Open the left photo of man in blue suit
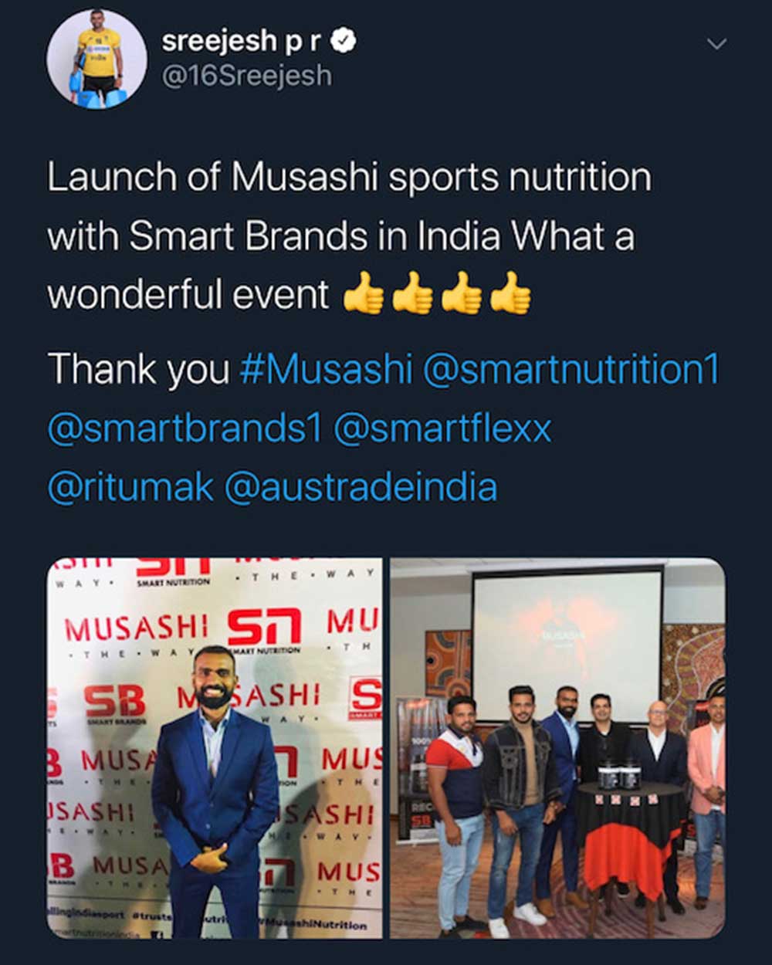The height and width of the screenshot is (965, 772). click(215, 748)
